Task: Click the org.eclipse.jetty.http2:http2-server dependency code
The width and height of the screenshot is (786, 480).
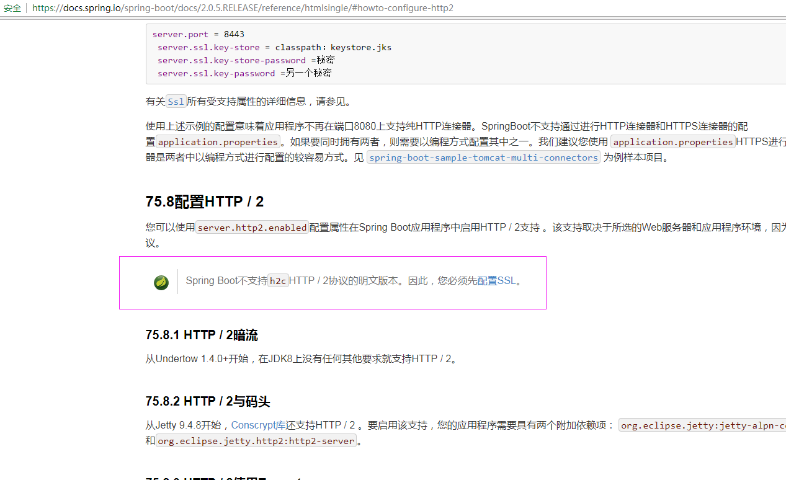Action: (x=256, y=440)
